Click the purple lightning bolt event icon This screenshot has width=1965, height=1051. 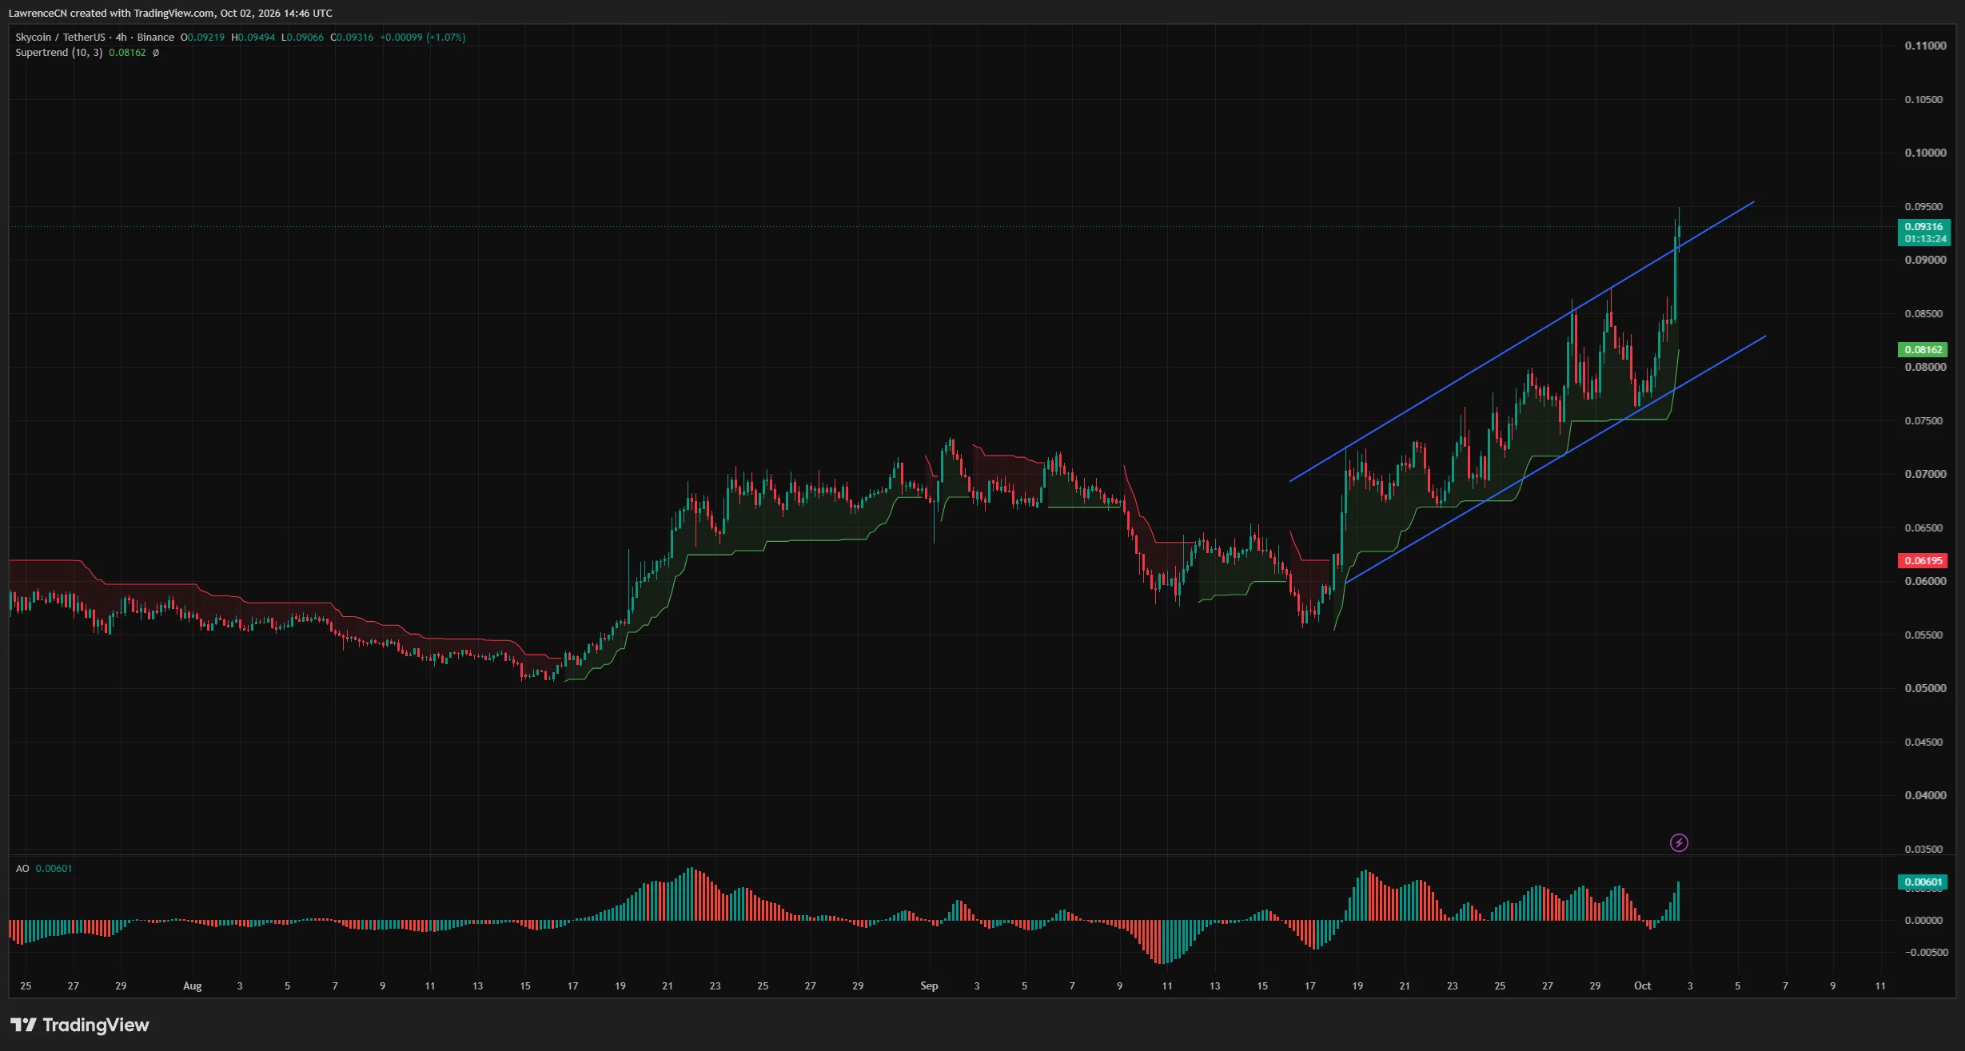[x=1679, y=842]
